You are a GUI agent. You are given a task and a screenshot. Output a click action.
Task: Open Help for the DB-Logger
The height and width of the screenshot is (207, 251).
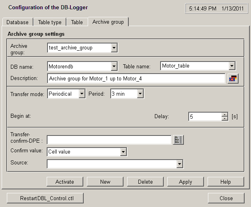coord(226,182)
